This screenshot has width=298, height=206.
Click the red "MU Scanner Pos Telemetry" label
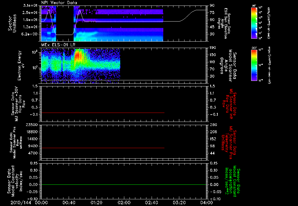[229, 143]
